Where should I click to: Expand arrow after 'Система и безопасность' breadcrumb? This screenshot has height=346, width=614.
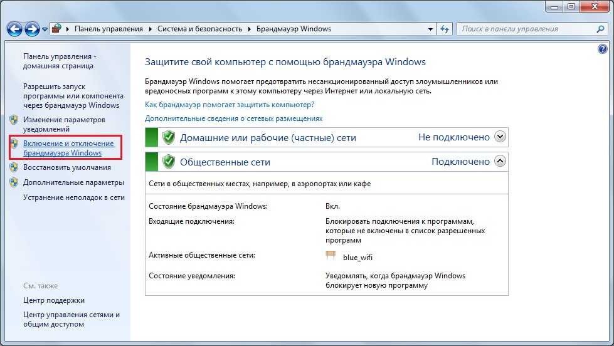[249, 29]
